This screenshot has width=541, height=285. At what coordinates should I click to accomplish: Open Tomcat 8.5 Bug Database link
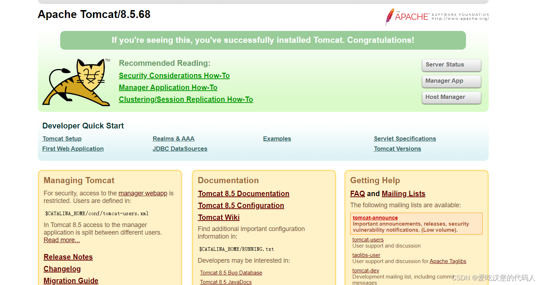[x=231, y=273]
